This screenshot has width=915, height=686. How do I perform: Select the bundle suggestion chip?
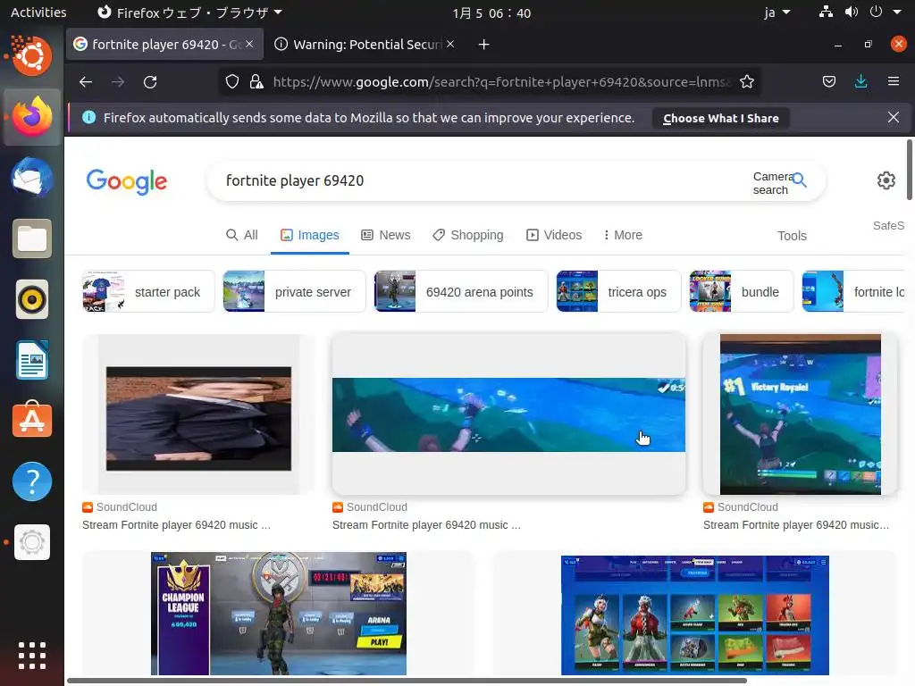(x=741, y=291)
